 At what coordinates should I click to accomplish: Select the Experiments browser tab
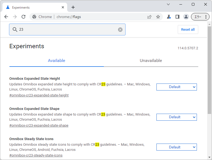[35, 7]
